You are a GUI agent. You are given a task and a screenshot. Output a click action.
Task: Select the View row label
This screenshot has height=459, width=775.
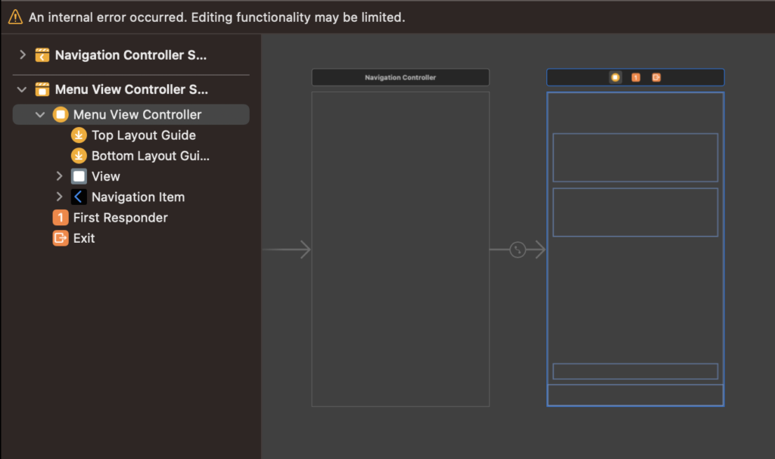[106, 176]
